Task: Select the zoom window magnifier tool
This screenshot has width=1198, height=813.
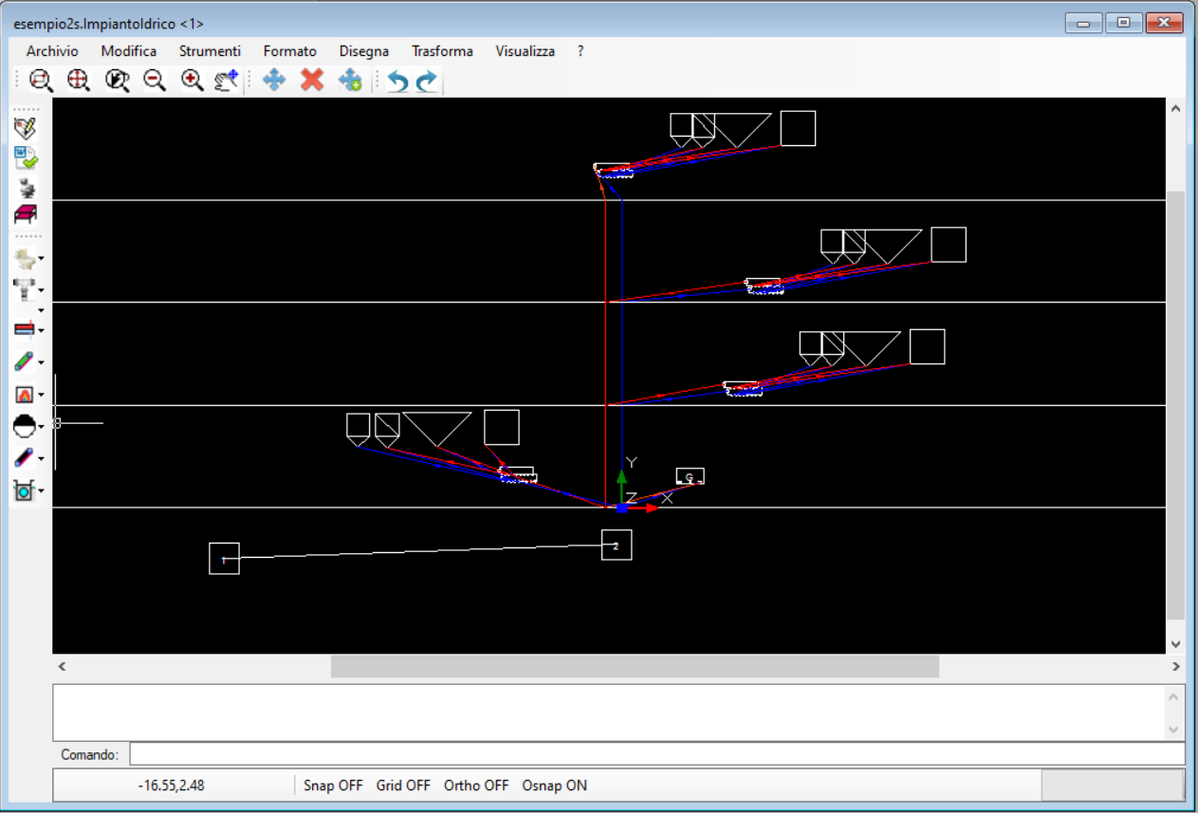Action: point(40,81)
